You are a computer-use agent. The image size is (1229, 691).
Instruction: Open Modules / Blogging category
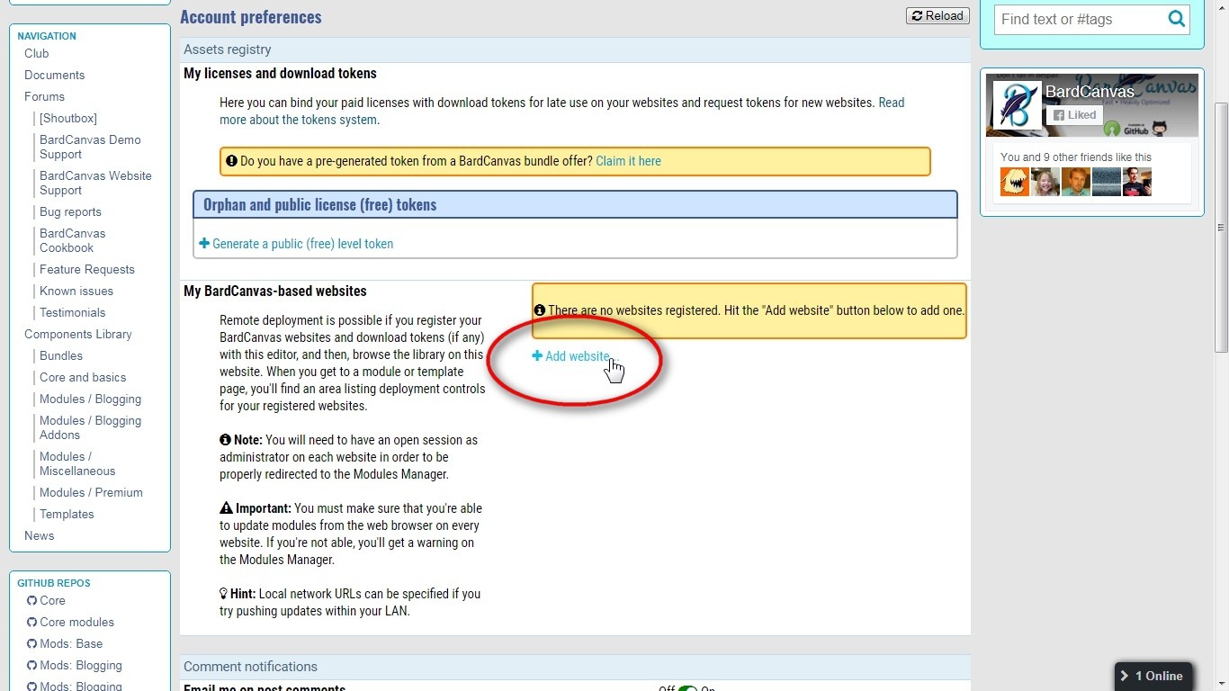(x=90, y=399)
